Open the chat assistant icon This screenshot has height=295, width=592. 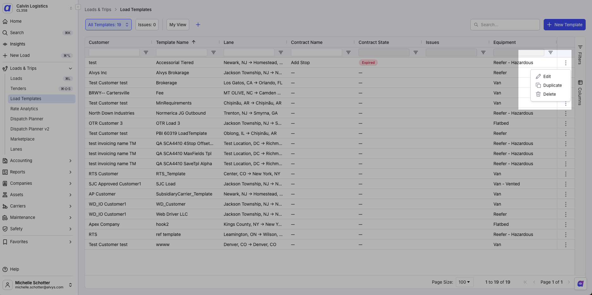pyautogui.click(x=580, y=284)
